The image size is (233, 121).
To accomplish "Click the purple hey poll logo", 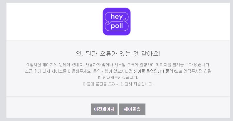I will 117,22.
